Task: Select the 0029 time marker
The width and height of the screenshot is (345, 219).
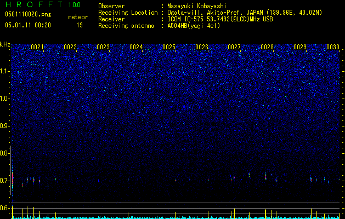Action: tap(300, 47)
